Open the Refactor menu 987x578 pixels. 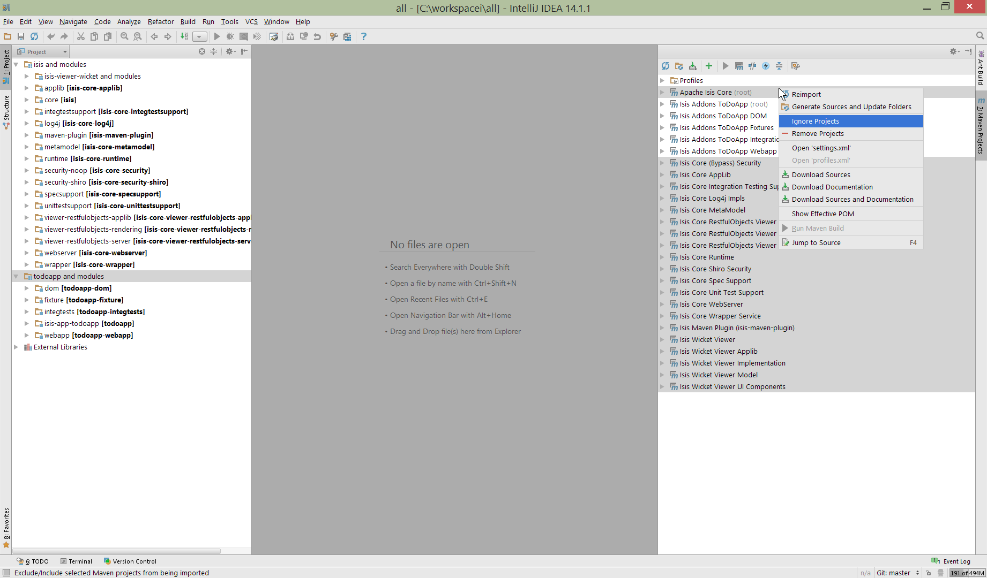point(161,21)
